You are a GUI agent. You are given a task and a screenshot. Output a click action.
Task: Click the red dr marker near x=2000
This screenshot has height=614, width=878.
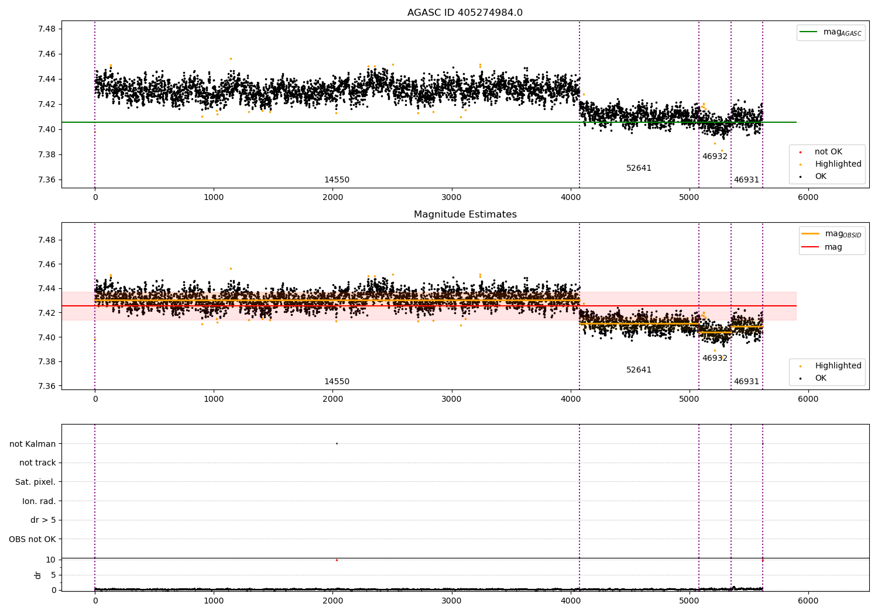(337, 560)
